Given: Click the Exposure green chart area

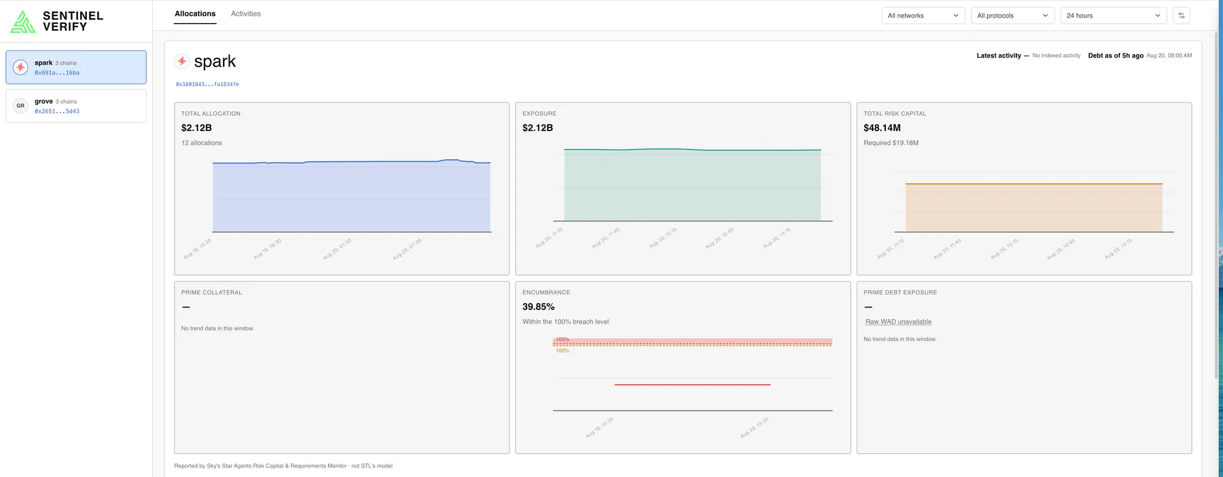Looking at the screenshot, I should coord(692,185).
